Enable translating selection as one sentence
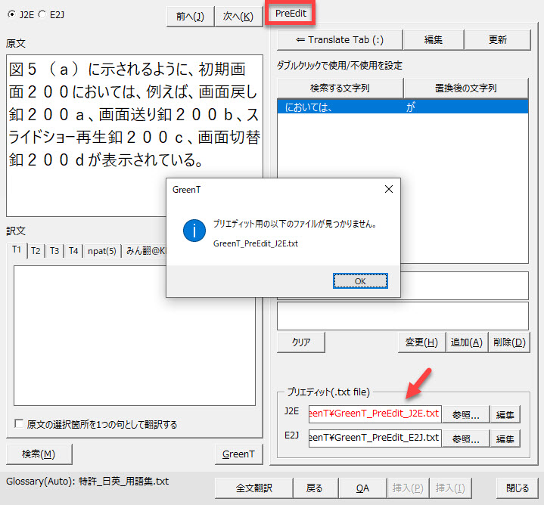544x505 pixels. tap(20, 424)
